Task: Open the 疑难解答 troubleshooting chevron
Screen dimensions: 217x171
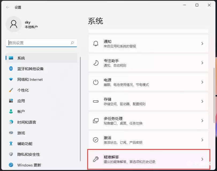Action: (202, 159)
